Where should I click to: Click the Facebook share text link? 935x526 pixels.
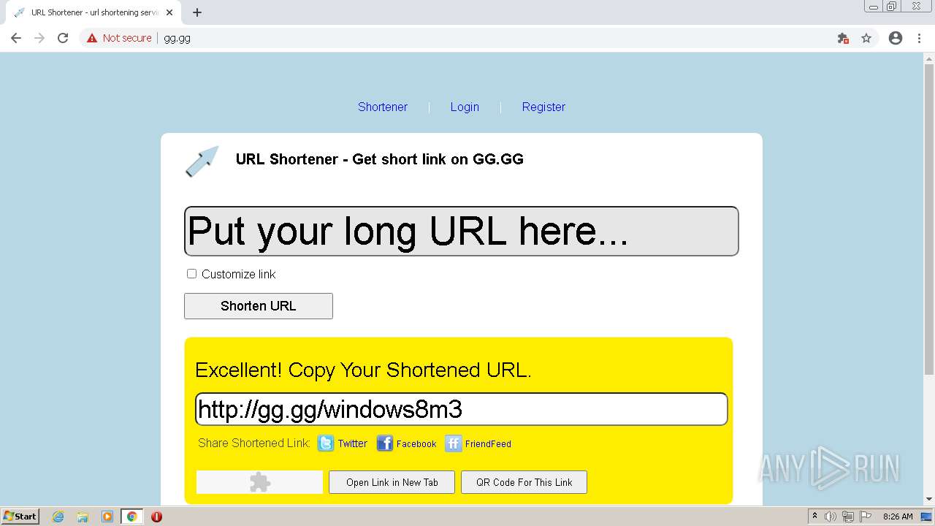(x=416, y=443)
